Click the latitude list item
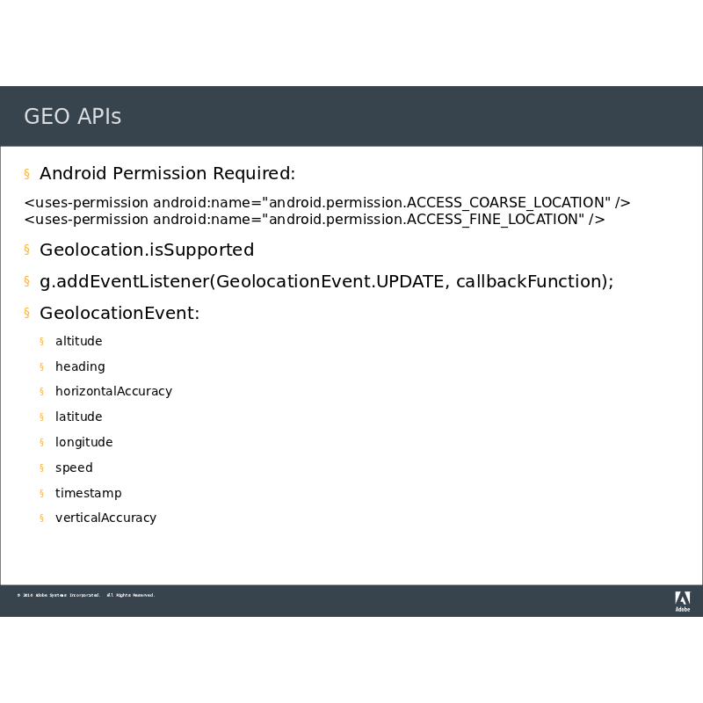 pyautogui.click(x=78, y=417)
